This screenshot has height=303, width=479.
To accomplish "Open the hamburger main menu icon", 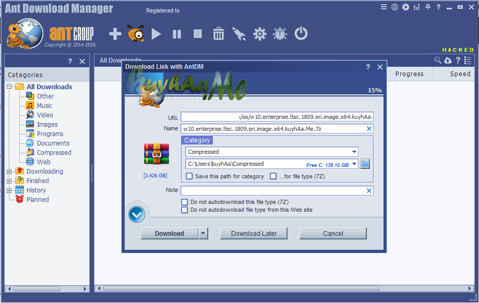I will coord(384,7).
